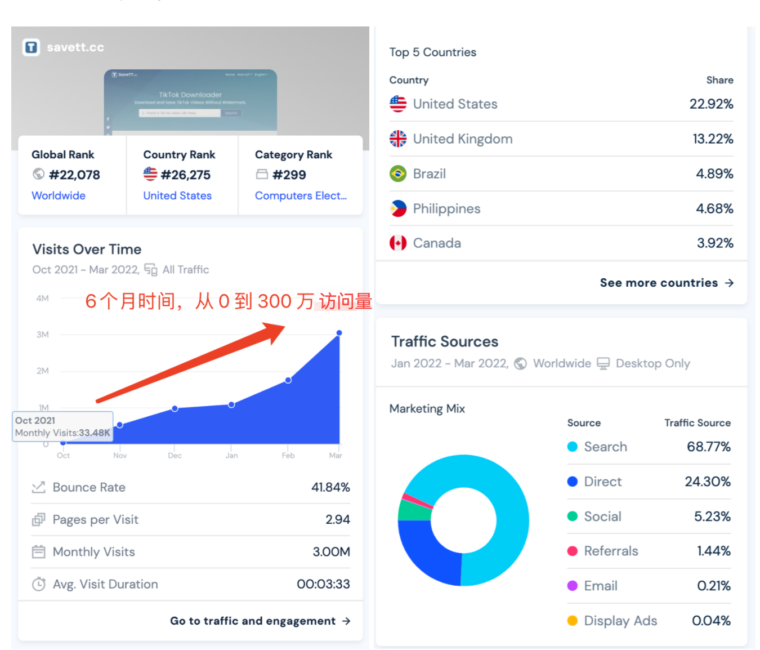Click the US flag beside Country Rank
Viewport: 760px width, 650px height.
point(150,174)
